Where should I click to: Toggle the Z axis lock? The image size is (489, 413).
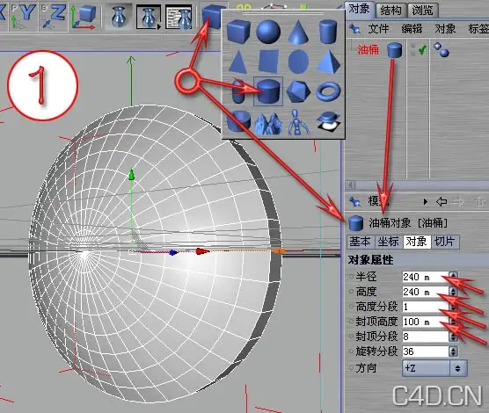(x=54, y=16)
